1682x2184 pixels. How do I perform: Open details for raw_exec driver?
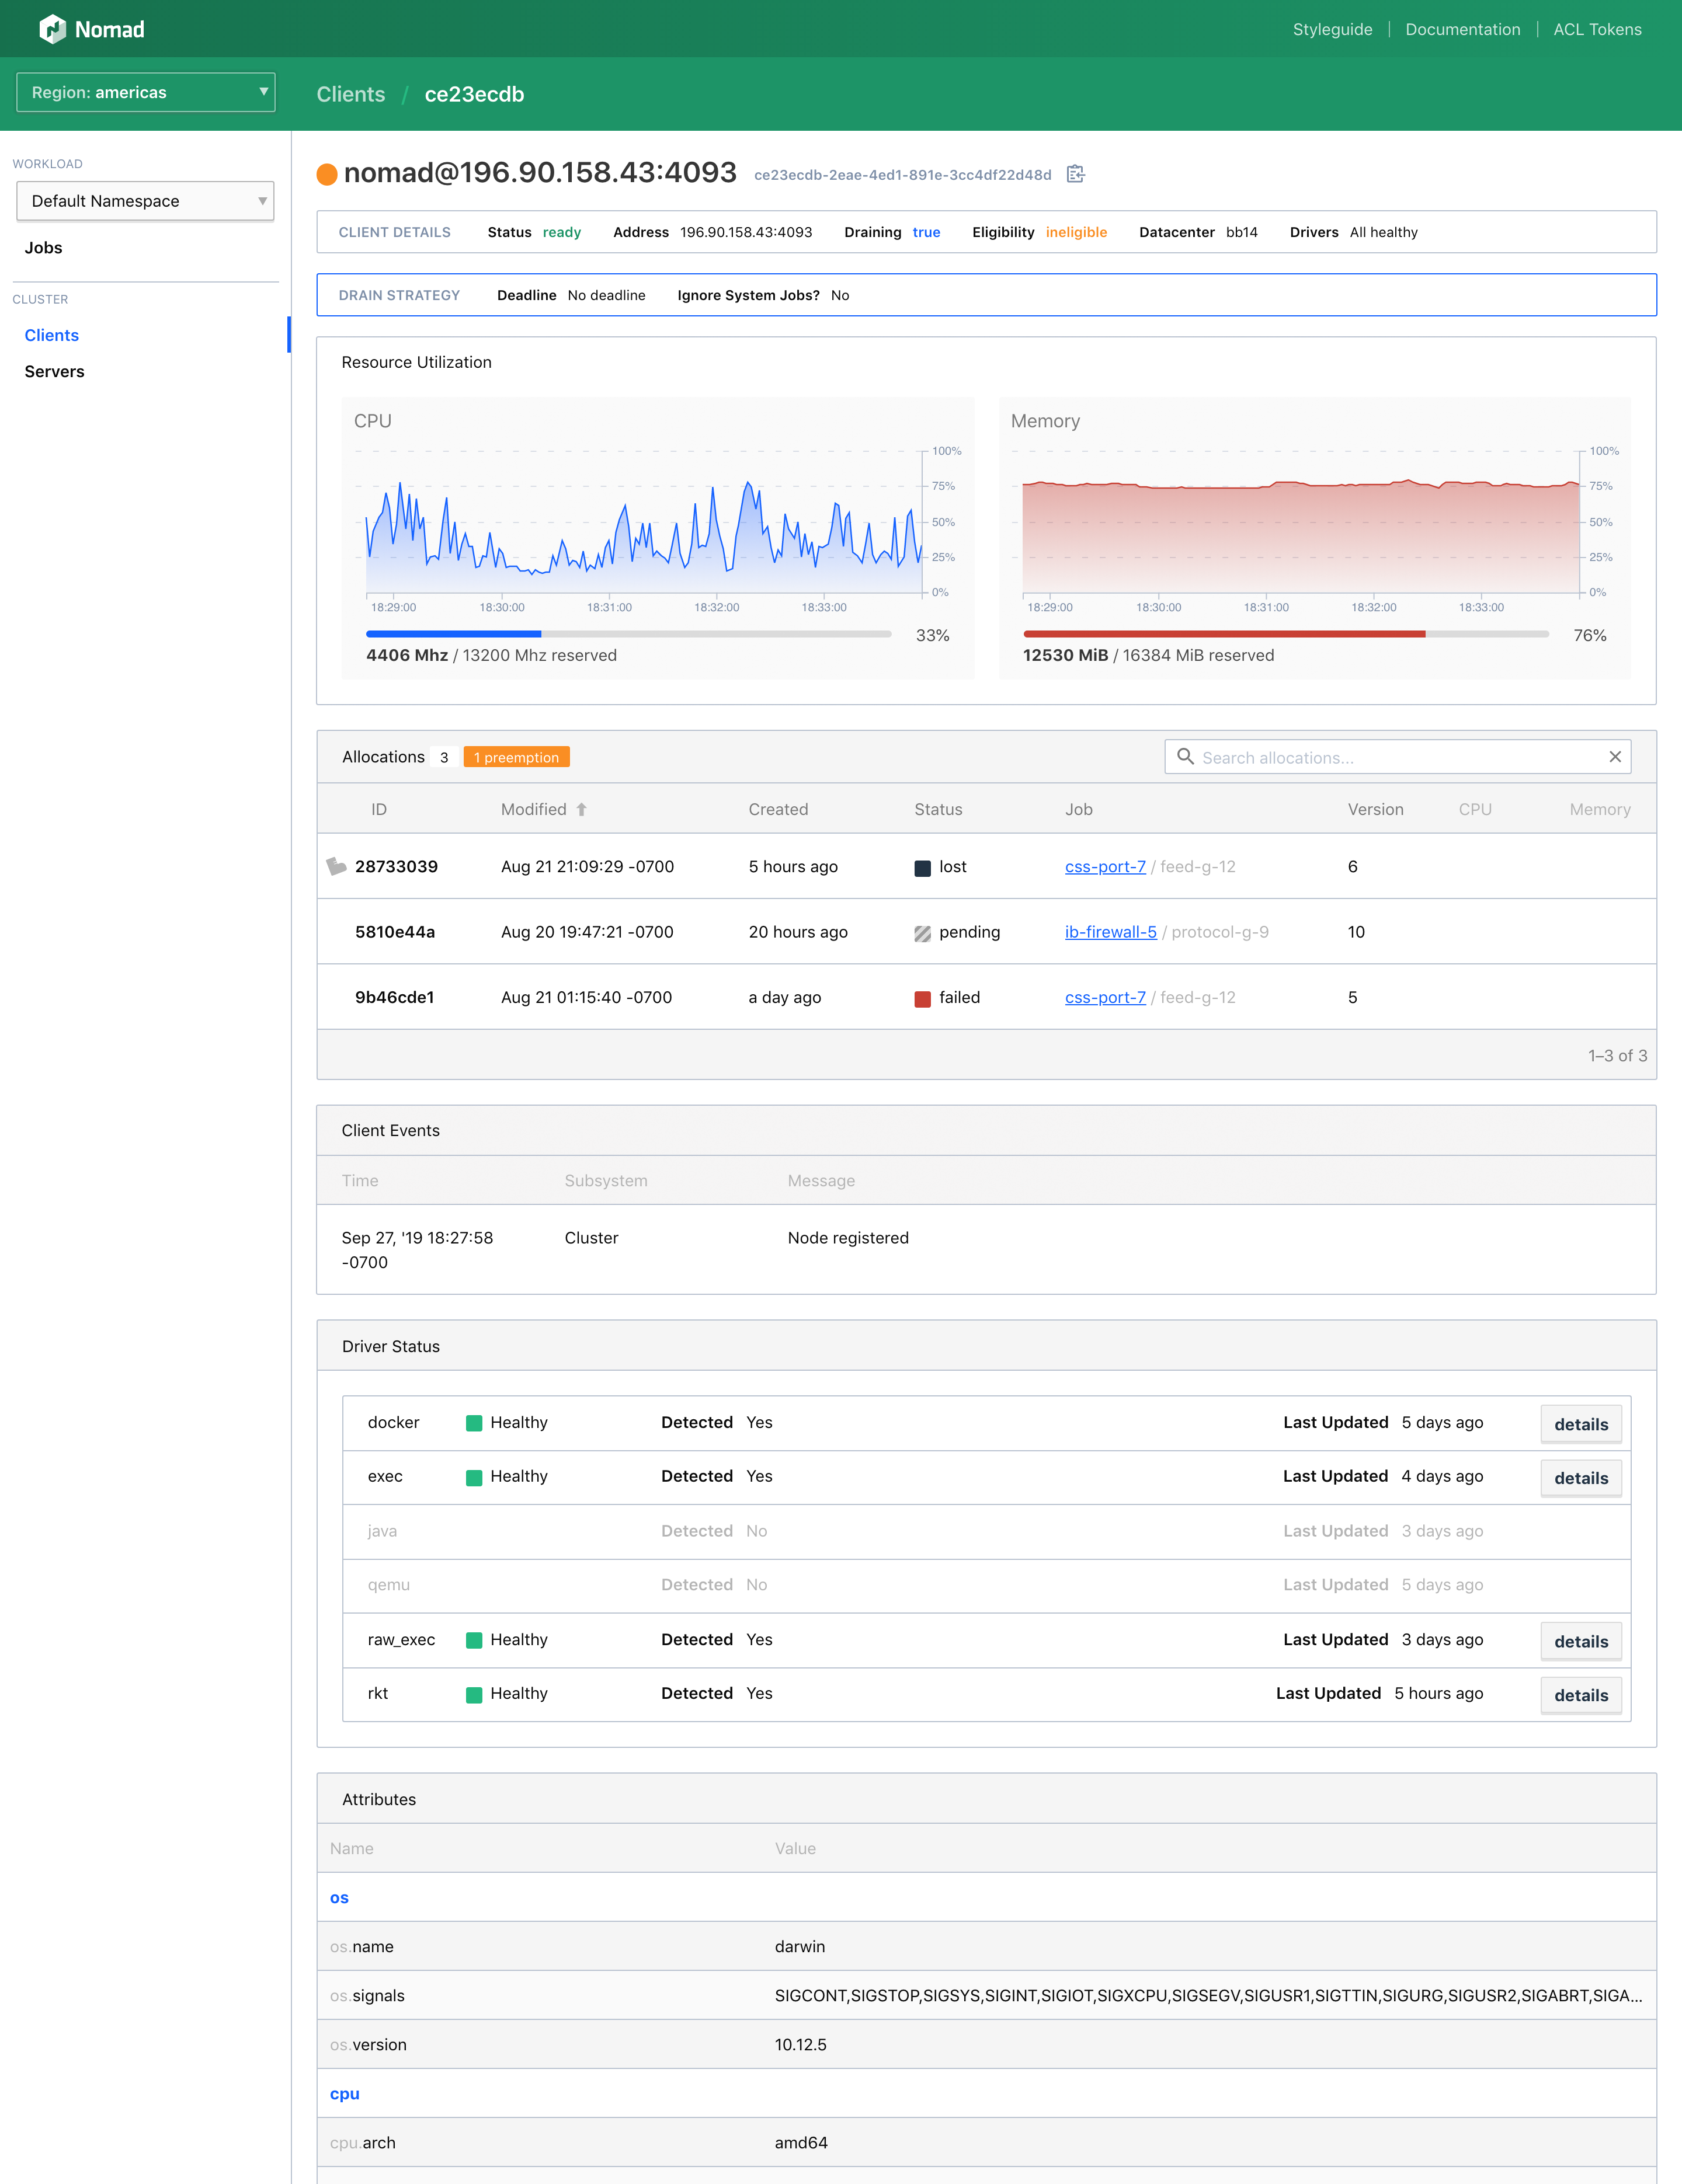tap(1581, 1641)
